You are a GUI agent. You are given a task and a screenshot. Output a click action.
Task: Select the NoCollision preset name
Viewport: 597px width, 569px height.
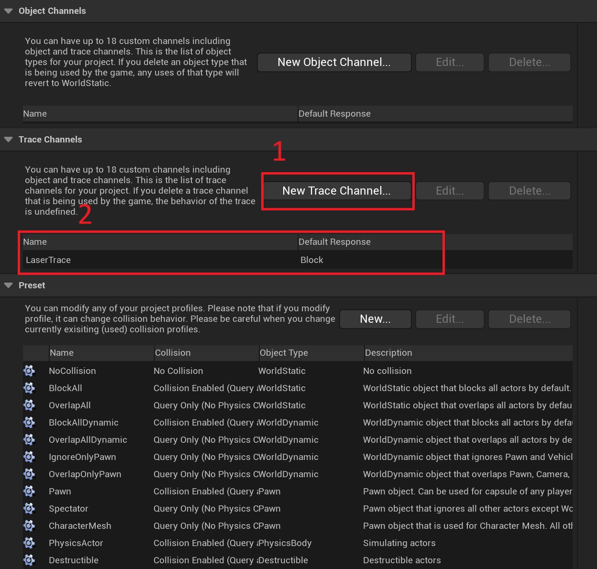pyautogui.click(x=72, y=371)
